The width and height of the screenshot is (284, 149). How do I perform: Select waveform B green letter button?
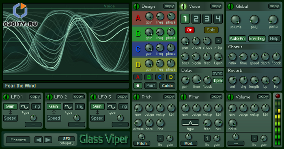[x=149, y=77]
